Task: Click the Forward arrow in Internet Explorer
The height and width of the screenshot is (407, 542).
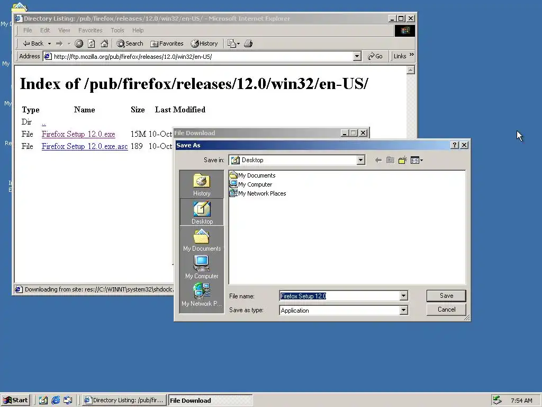Action: tap(59, 43)
